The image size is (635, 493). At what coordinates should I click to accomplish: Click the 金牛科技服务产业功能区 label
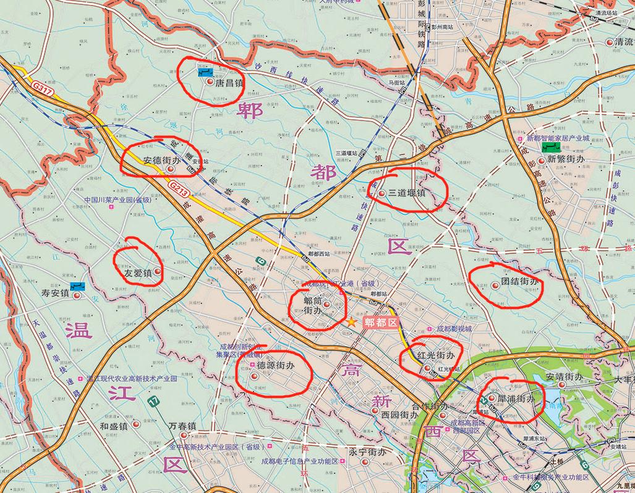551,478
